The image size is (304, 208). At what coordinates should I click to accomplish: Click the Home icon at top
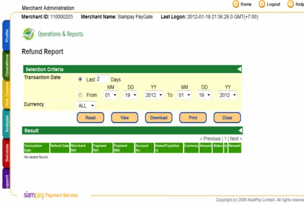236,4
